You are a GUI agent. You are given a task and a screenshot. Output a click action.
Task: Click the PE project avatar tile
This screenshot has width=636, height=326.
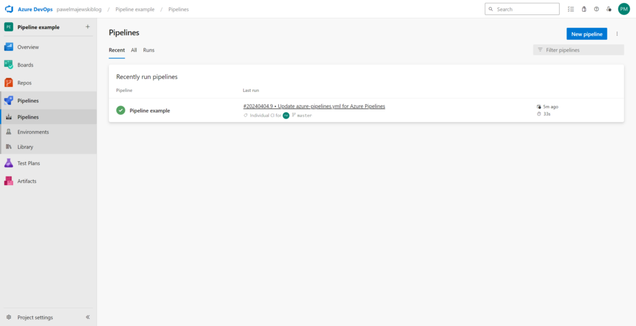point(9,27)
